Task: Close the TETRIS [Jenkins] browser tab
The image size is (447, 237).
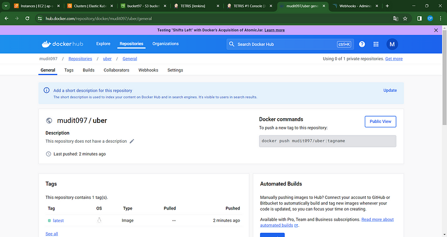Action: [218, 6]
